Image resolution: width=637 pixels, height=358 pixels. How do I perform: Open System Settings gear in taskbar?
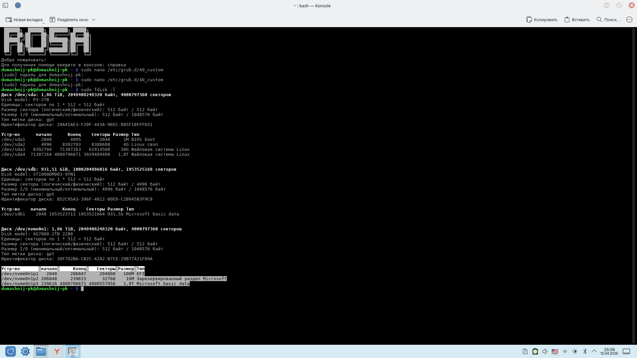click(25, 351)
